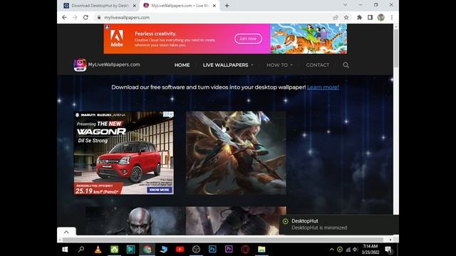Open the teal play-arrow taskbar app

coord(130,250)
